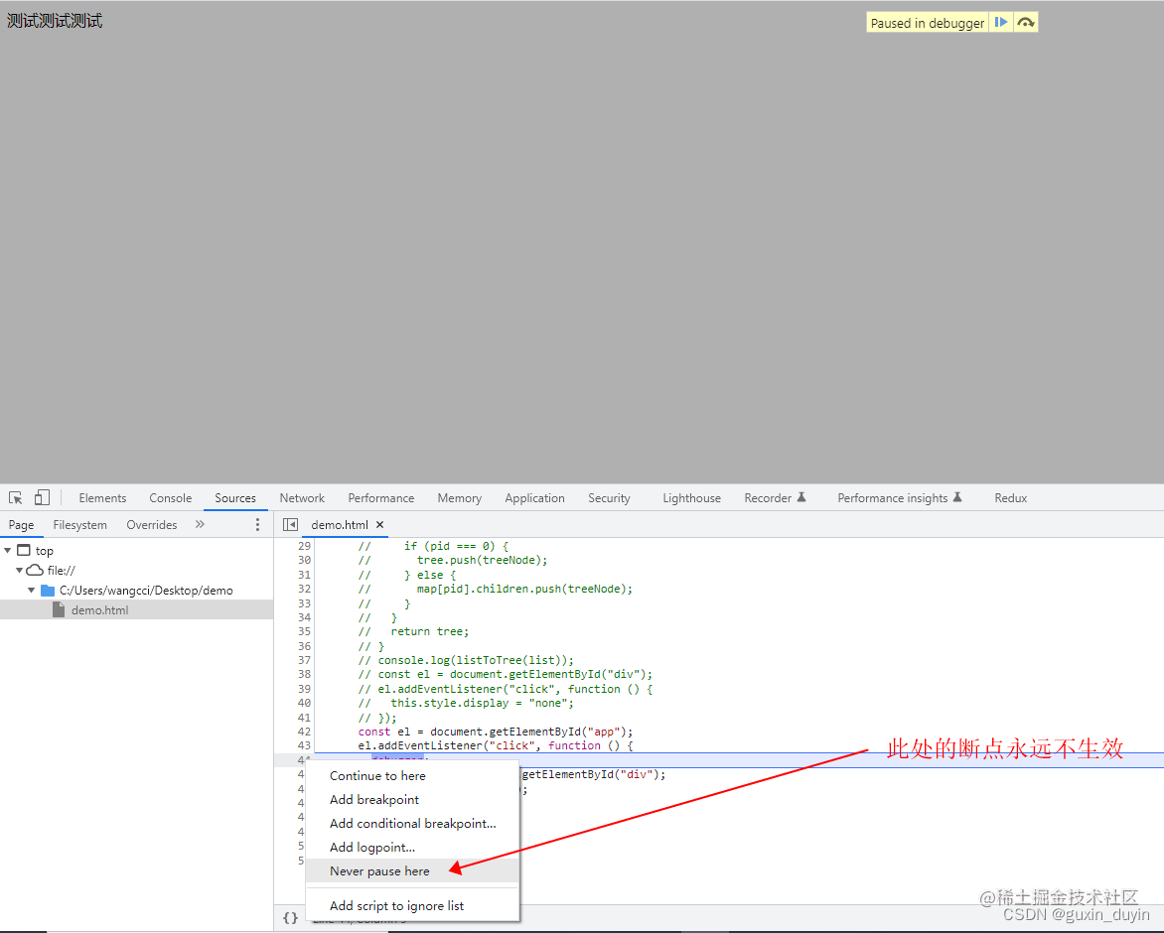
Task: Click the folder icon for C:/Users/wangcci/Desktop/demo
Action: coord(48,591)
